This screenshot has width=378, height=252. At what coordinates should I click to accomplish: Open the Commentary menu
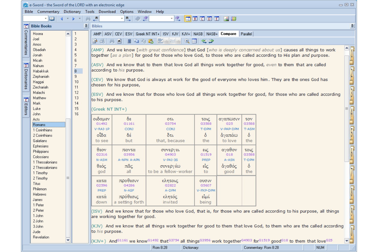point(48,11)
